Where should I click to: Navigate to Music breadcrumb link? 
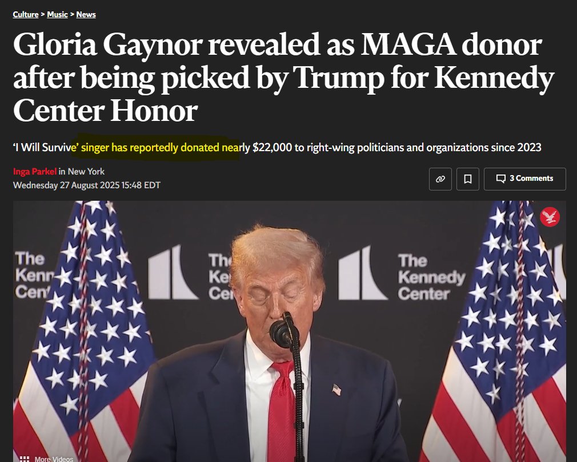(57, 14)
